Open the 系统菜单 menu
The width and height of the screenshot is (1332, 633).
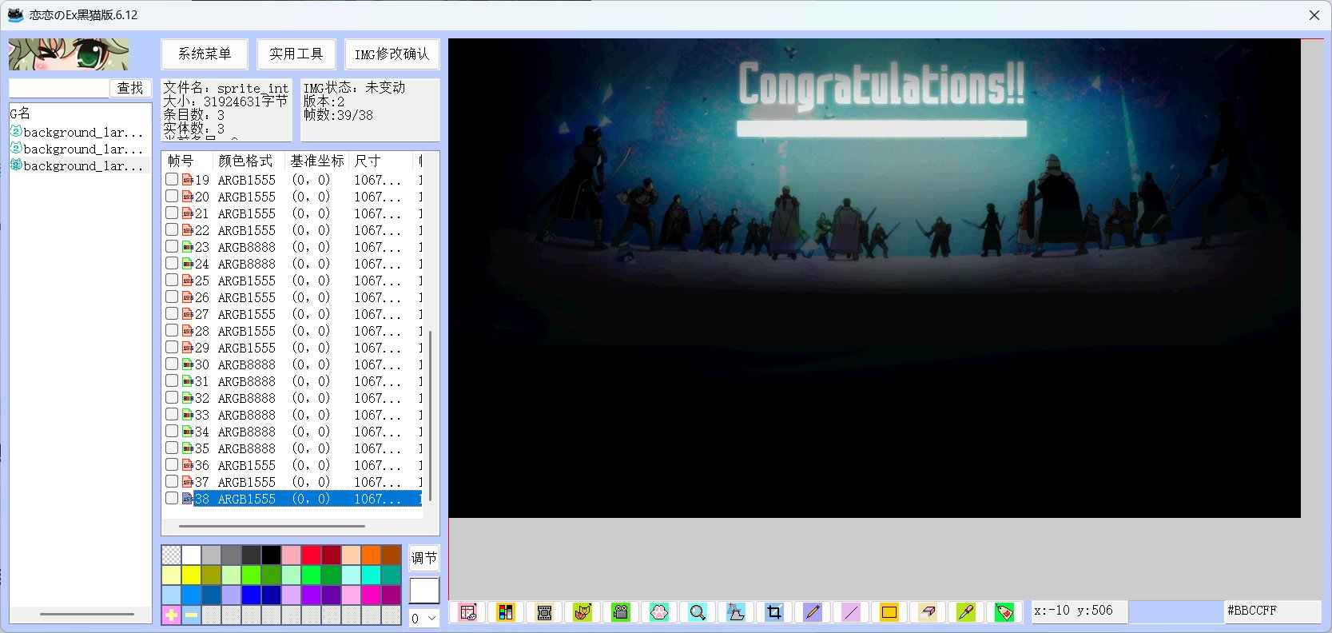click(x=205, y=54)
